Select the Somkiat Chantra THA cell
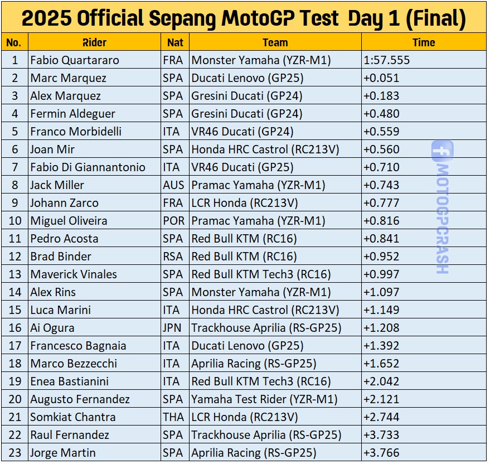This screenshot has height=464, width=490. 175,417
